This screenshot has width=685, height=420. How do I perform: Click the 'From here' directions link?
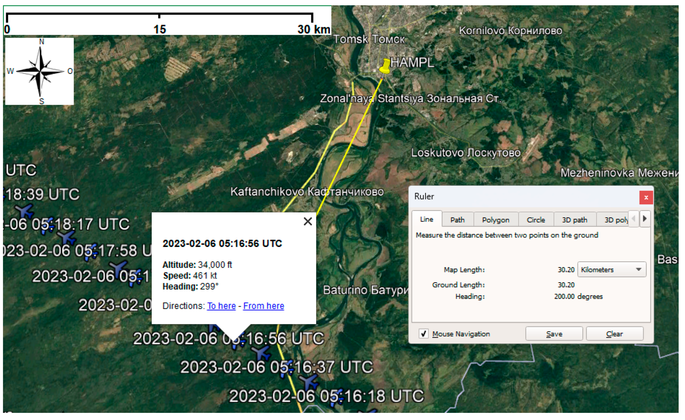[264, 306]
